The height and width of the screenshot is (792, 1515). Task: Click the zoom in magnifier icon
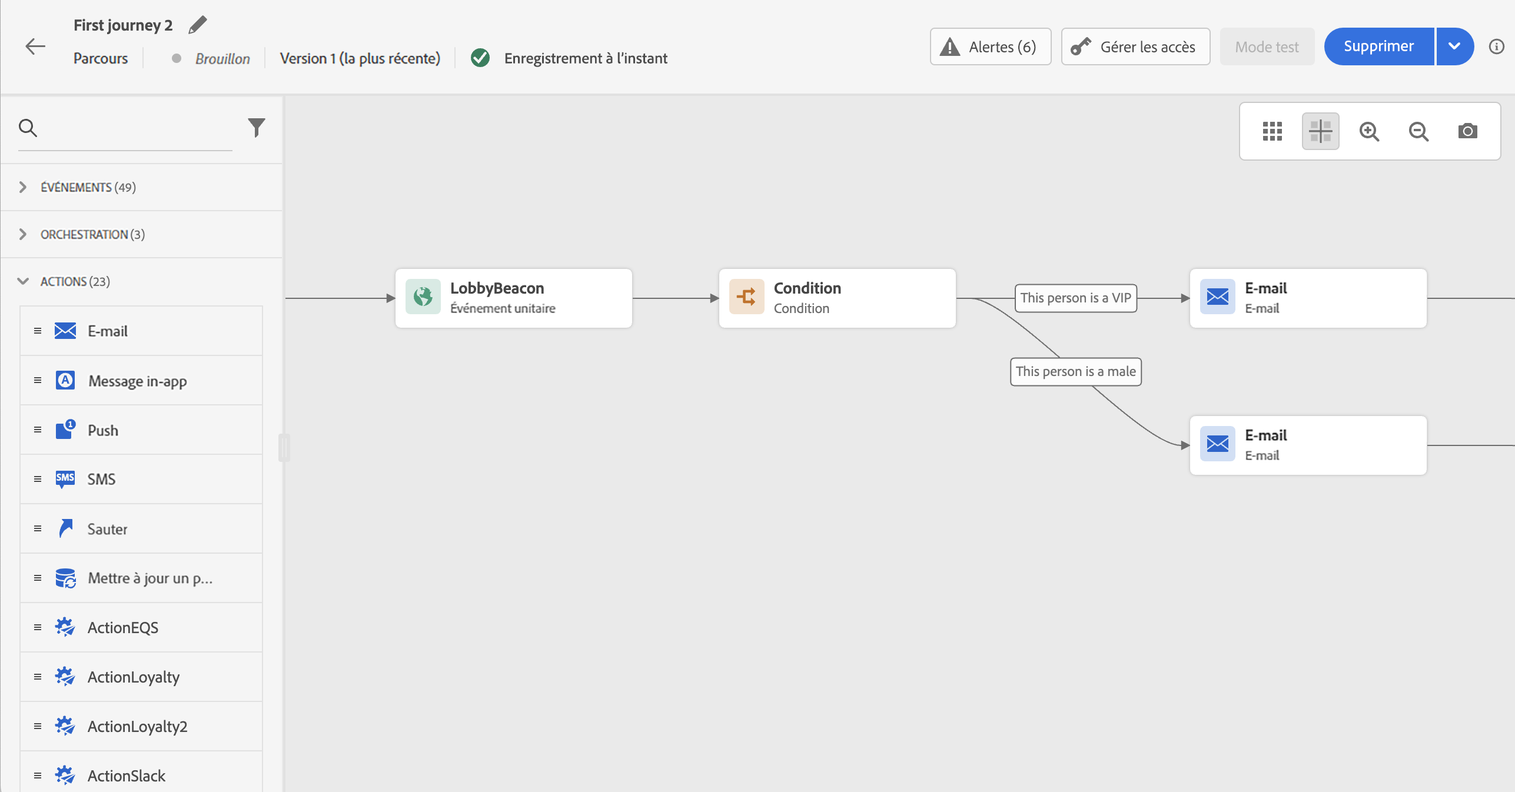pyautogui.click(x=1369, y=131)
